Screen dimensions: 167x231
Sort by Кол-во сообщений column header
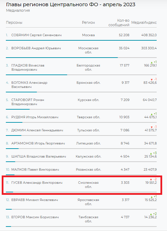pyautogui.click(x=119, y=23)
